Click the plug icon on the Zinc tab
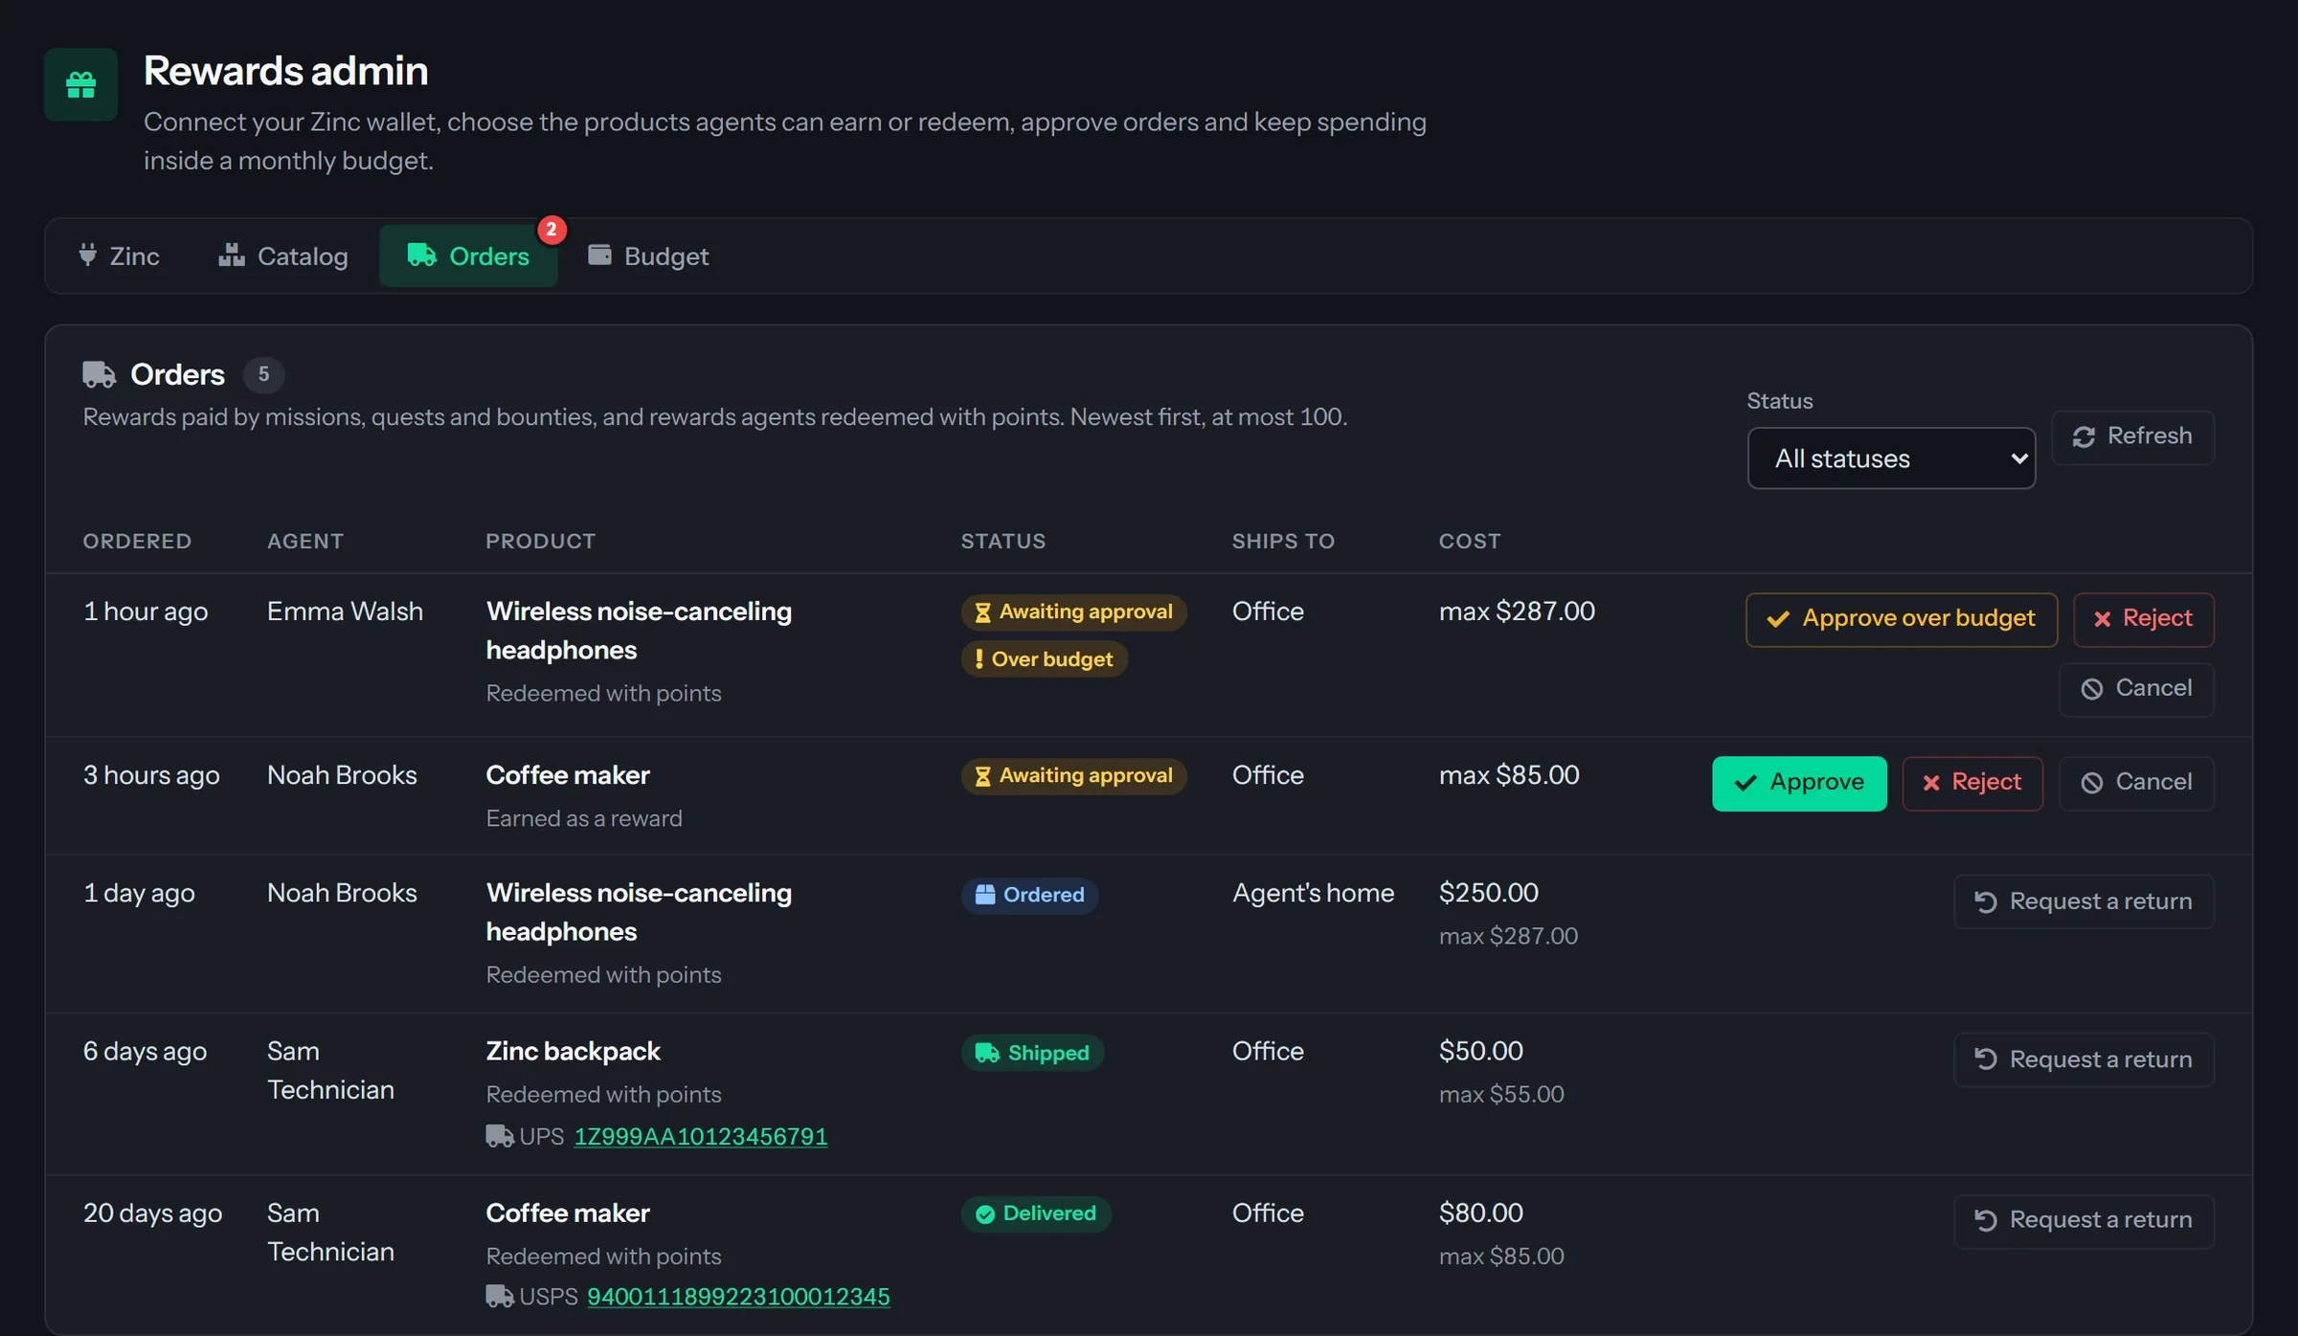Image resolution: width=2298 pixels, height=1336 pixels. click(87, 256)
